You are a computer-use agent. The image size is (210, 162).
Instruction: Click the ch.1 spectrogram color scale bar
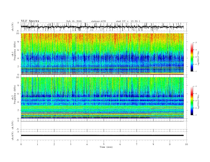coord(192,57)
